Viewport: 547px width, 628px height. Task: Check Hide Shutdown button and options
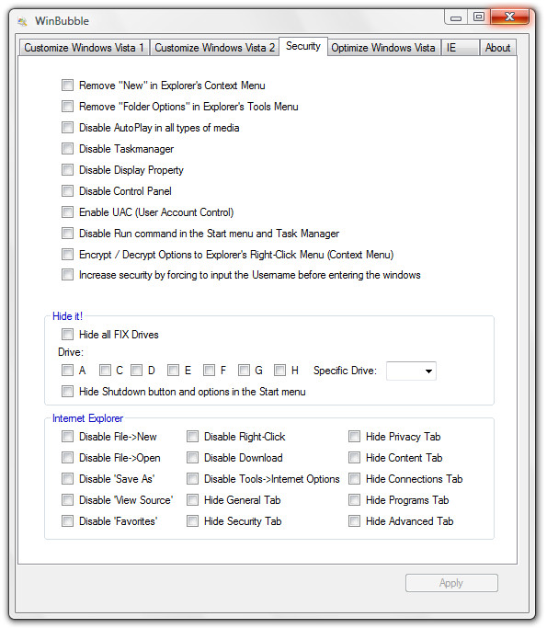tap(68, 392)
